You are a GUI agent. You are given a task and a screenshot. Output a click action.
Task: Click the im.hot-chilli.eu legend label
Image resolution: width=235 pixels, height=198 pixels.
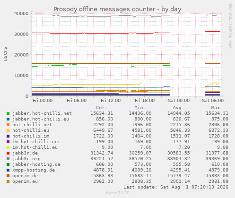35,147
